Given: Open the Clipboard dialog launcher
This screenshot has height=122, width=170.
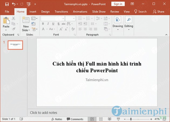Looking at the screenshot, I should pyautogui.click(x=18, y=35).
